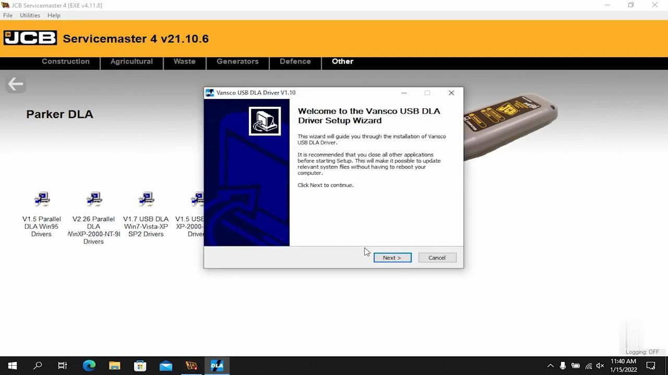
Task: Close the Vansco USB DLA Driver dialog
Action: (451, 93)
